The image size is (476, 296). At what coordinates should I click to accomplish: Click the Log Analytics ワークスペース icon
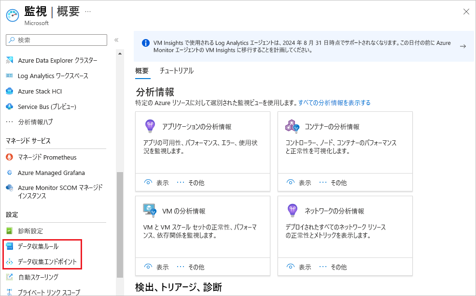pos(9,76)
